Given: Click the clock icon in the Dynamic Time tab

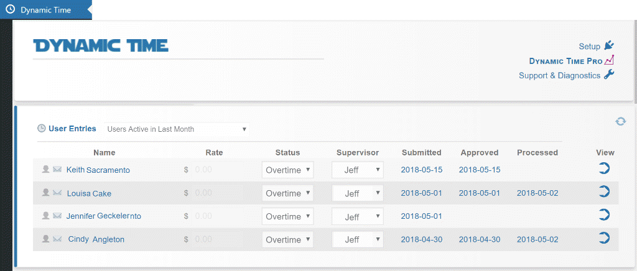Looking at the screenshot, I should [11, 9].
